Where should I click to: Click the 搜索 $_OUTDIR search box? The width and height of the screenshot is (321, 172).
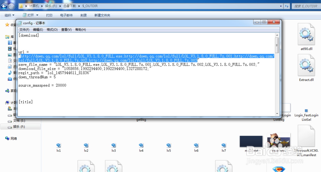[306, 6]
